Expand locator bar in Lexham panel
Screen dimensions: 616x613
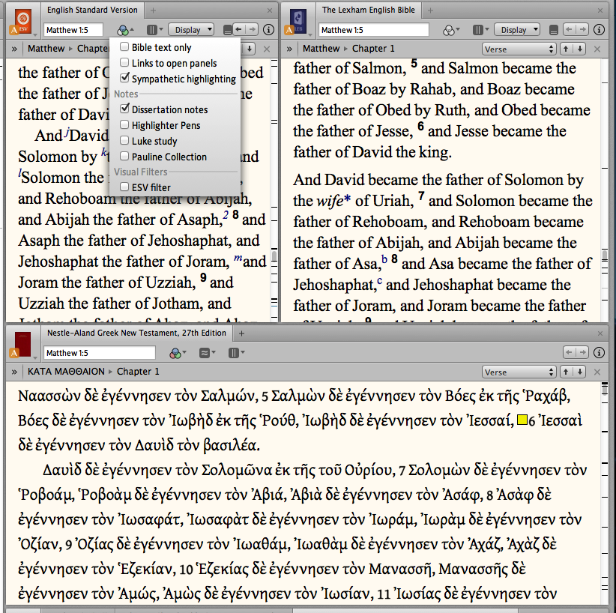click(x=289, y=49)
